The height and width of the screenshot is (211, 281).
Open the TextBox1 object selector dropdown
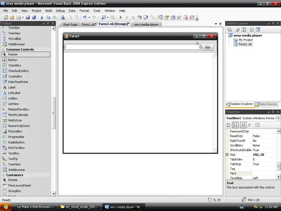(x=278, y=118)
